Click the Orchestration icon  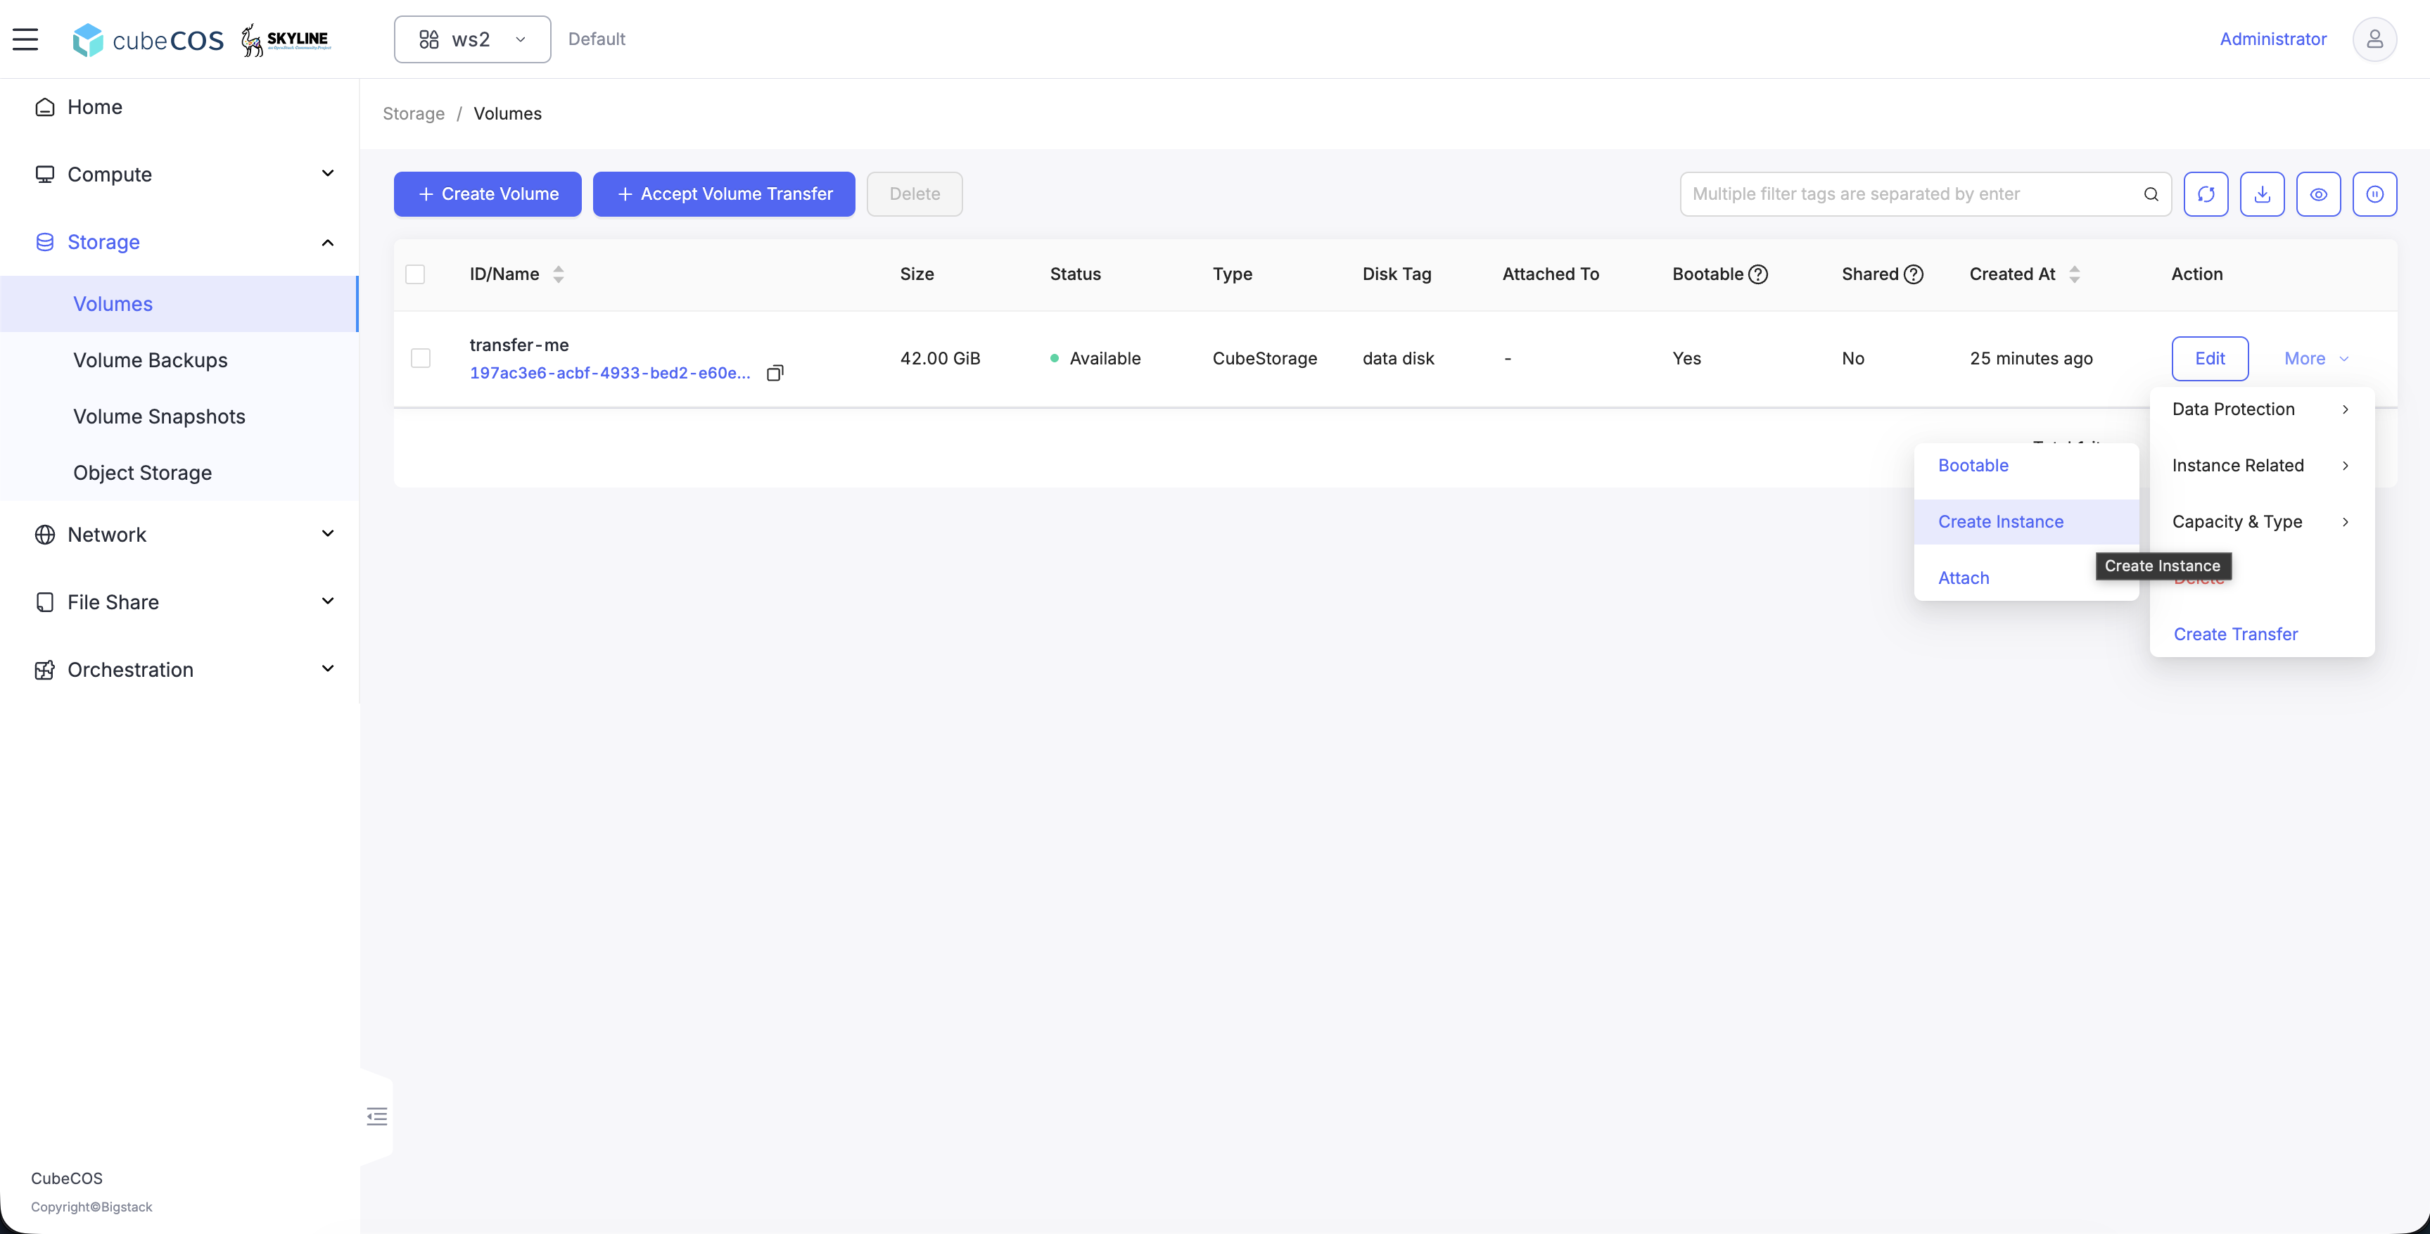[x=44, y=670]
